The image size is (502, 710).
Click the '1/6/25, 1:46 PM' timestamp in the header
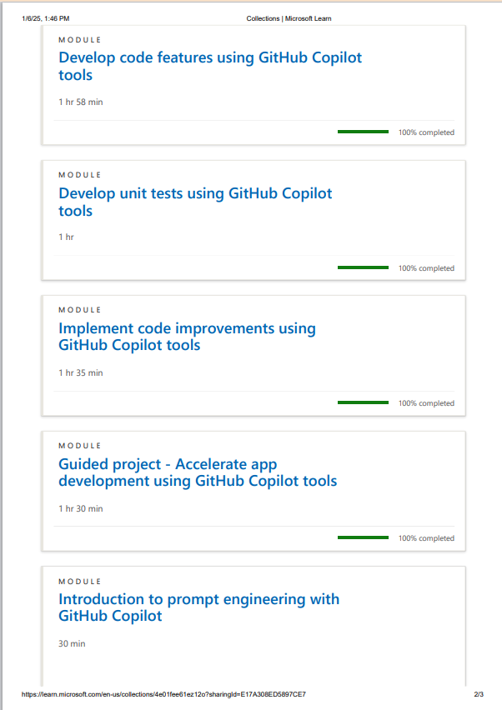[x=46, y=18]
